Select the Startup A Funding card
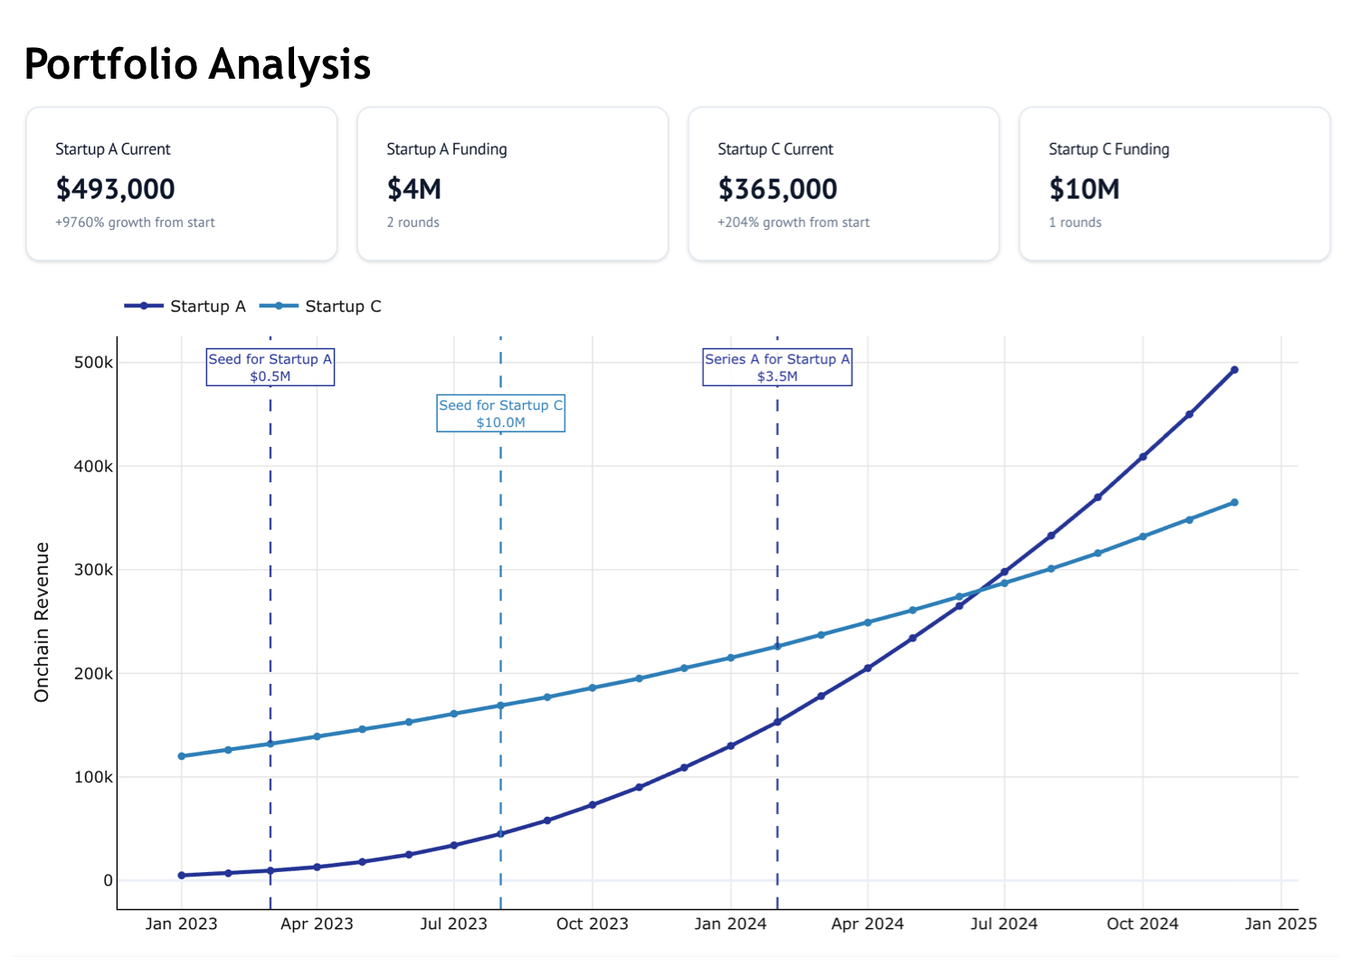The width and height of the screenshot is (1357, 977). point(512,185)
